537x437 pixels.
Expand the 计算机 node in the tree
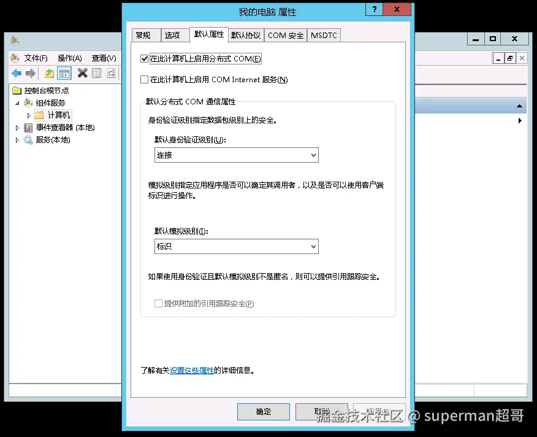29,115
